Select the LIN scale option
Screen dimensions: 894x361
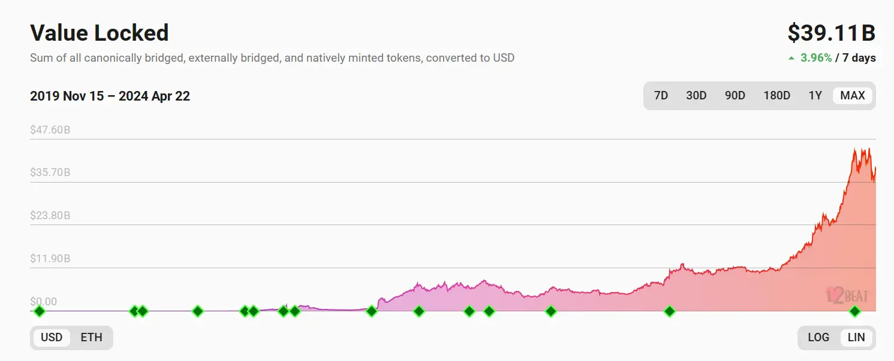(x=856, y=338)
